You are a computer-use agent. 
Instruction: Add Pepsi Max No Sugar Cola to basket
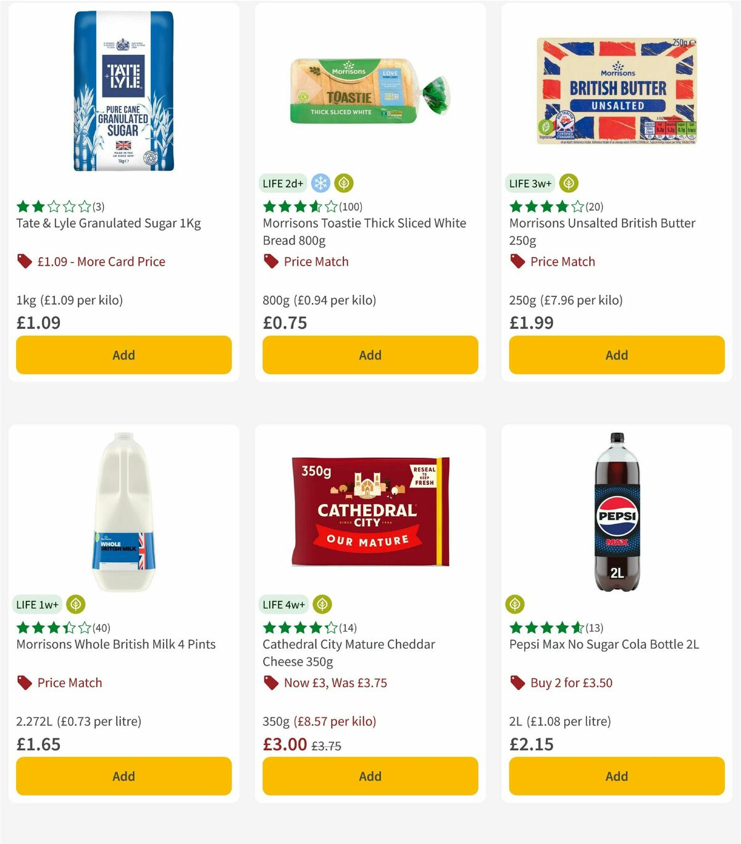click(x=616, y=776)
